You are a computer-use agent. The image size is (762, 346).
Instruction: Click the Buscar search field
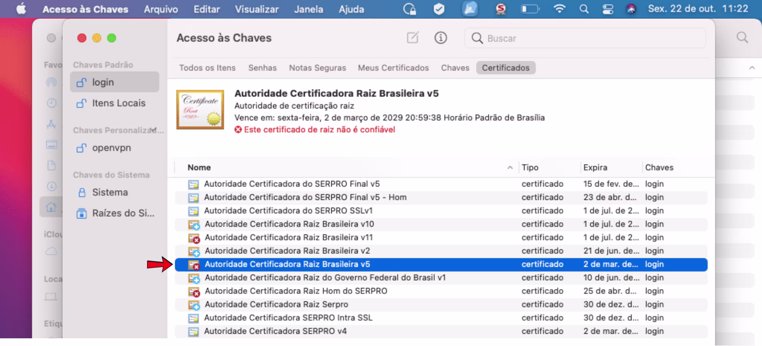point(585,38)
